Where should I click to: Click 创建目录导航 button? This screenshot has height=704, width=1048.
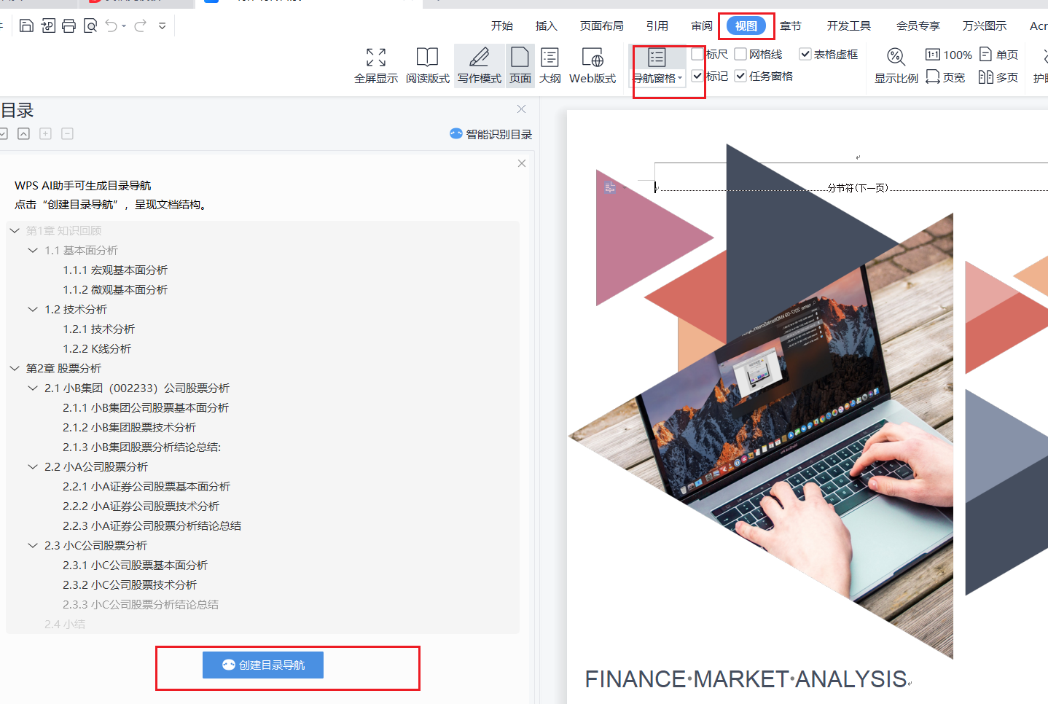pyautogui.click(x=263, y=665)
